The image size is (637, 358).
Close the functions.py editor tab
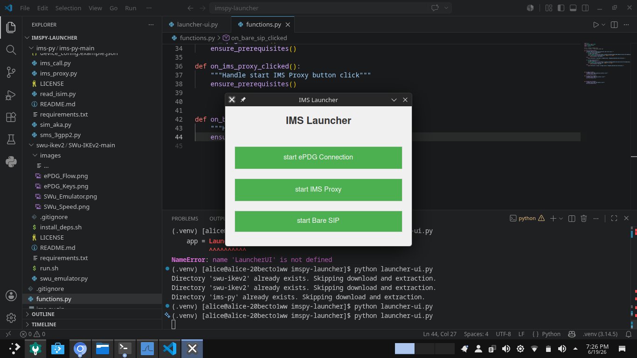pos(288,25)
